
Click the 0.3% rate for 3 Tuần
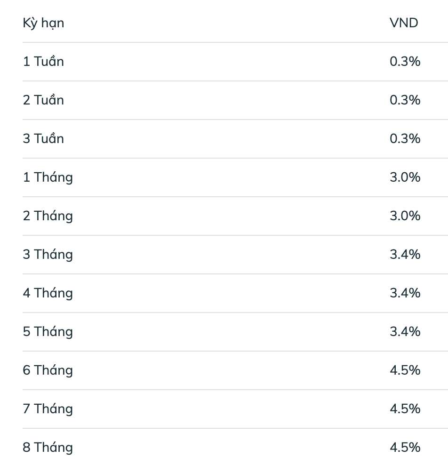click(x=405, y=139)
